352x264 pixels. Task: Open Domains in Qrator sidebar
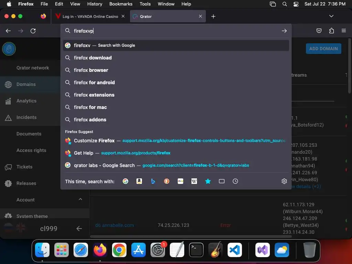(30, 85)
